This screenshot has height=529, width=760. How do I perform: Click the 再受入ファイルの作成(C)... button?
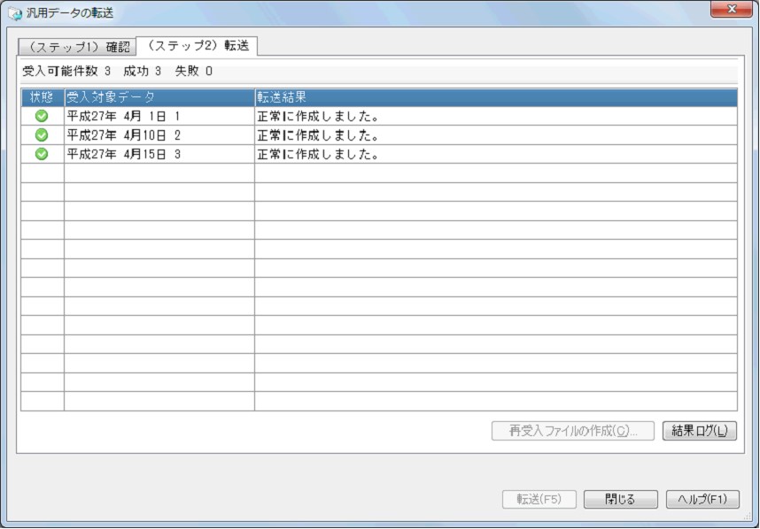click(x=572, y=431)
